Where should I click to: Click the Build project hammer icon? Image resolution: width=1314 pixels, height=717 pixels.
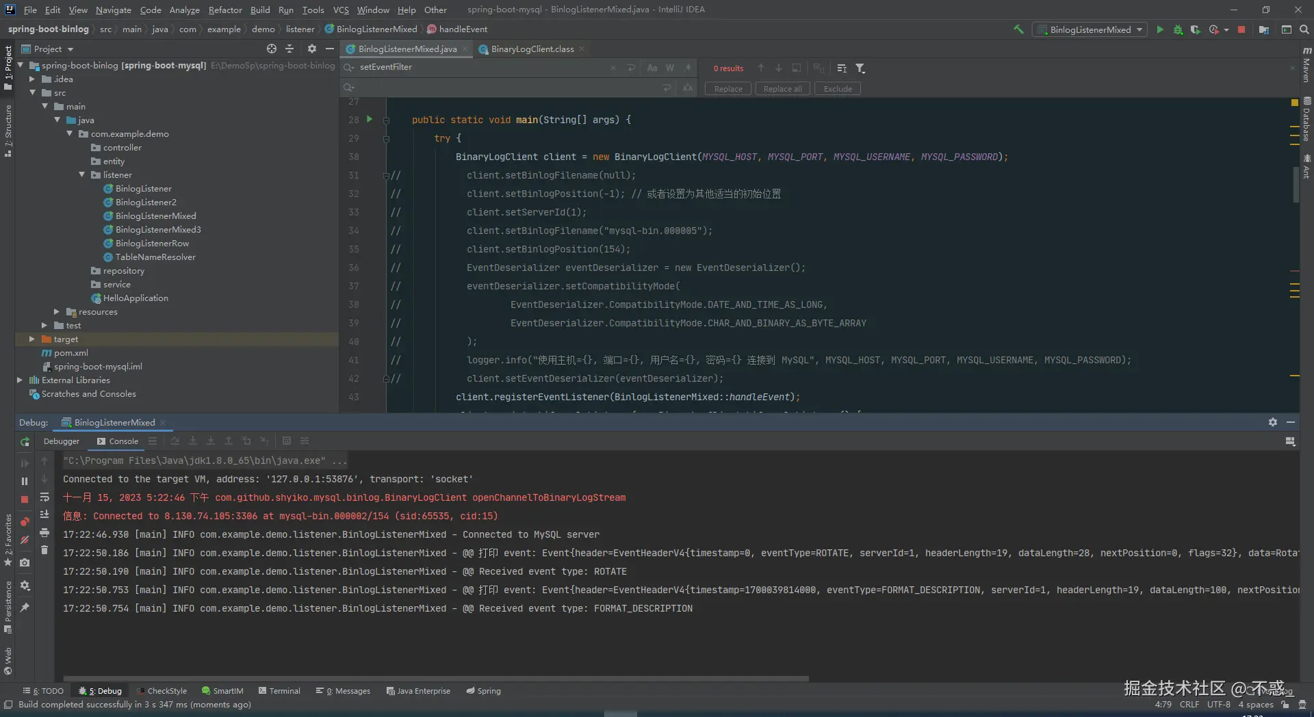point(1018,29)
